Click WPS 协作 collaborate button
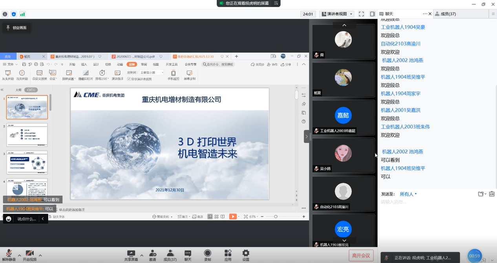Screen dimensions: 497x263 point(272,64)
